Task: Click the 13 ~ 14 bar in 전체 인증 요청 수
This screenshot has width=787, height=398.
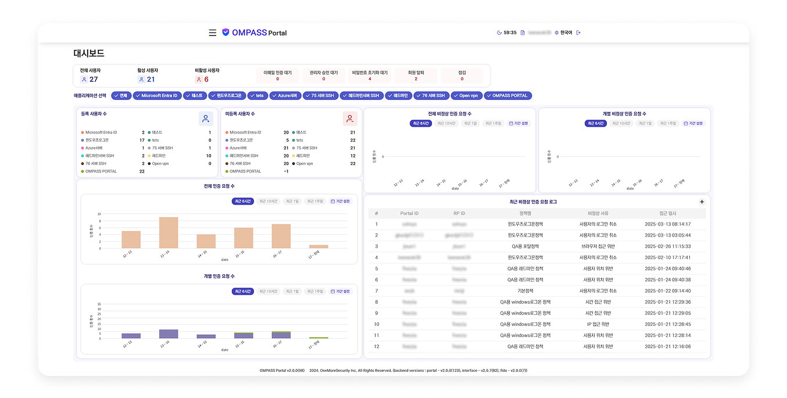Action: (169, 233)
